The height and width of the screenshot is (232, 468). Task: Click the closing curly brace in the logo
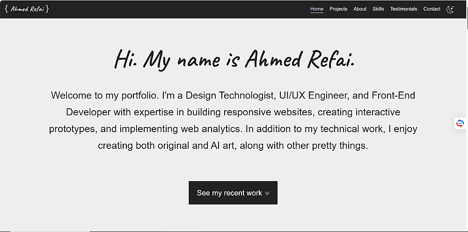[x=48, y=9]
